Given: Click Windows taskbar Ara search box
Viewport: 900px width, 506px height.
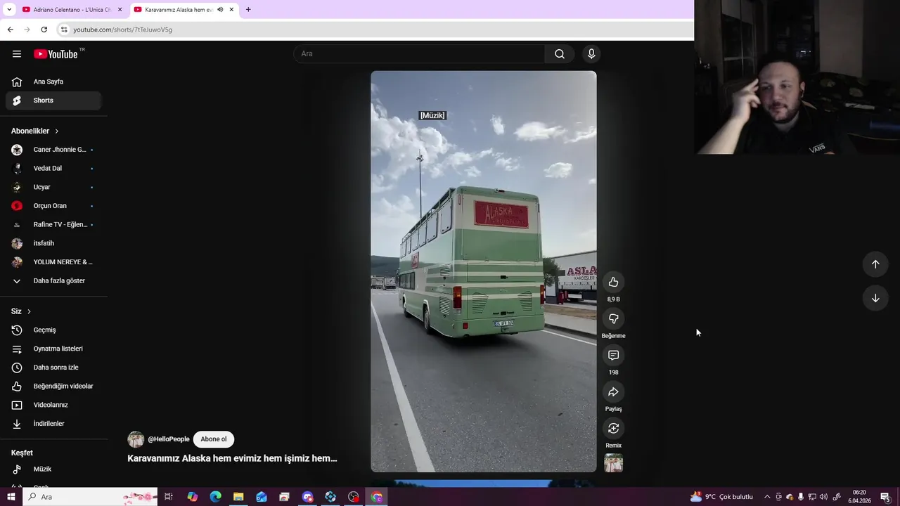Looking at the screenshot, I should [x=90, y=497].
